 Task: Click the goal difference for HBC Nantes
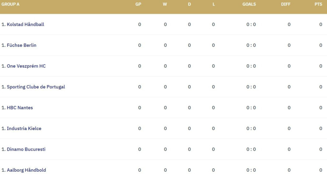pos(289,108)
